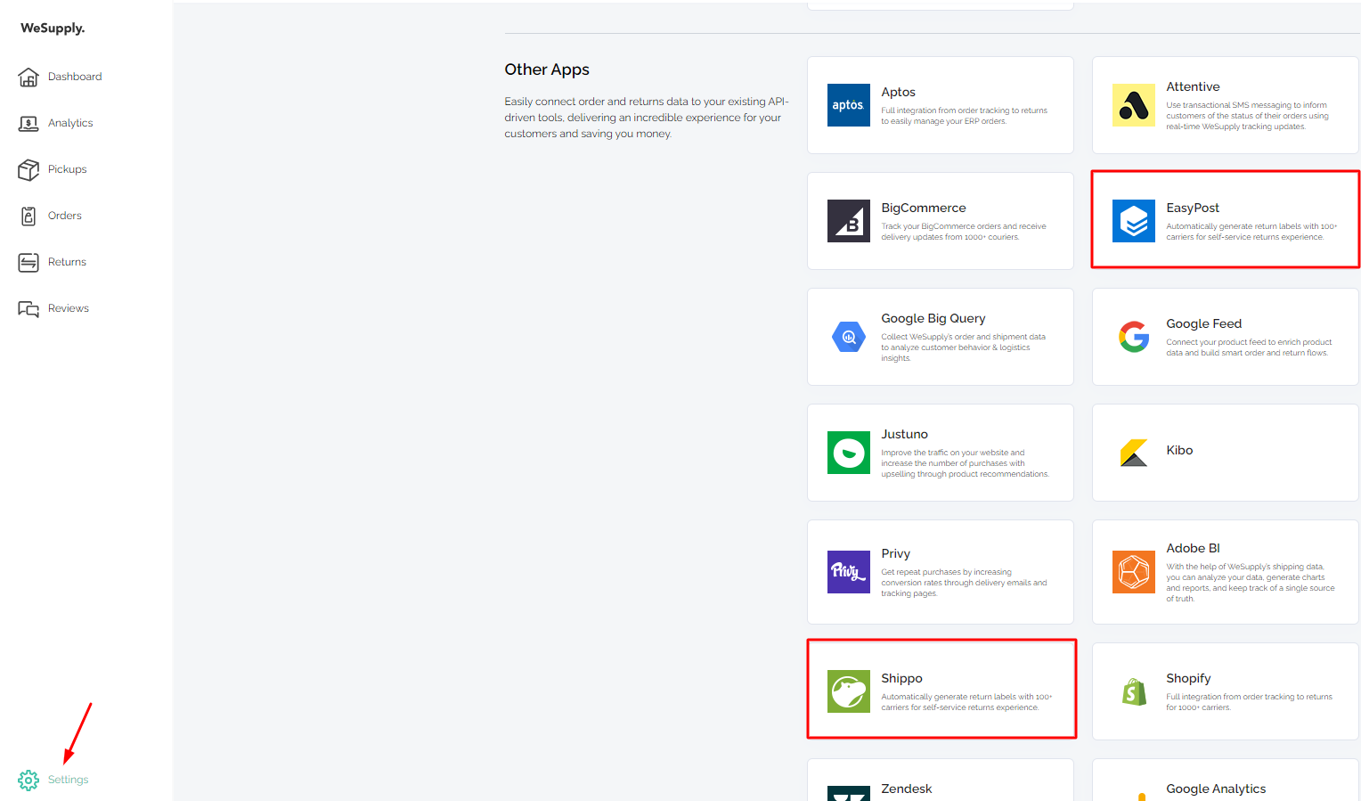Click the WeSupply logo text
The height and width of the screenshot is (801, 1361).
(x=53, y=28)
